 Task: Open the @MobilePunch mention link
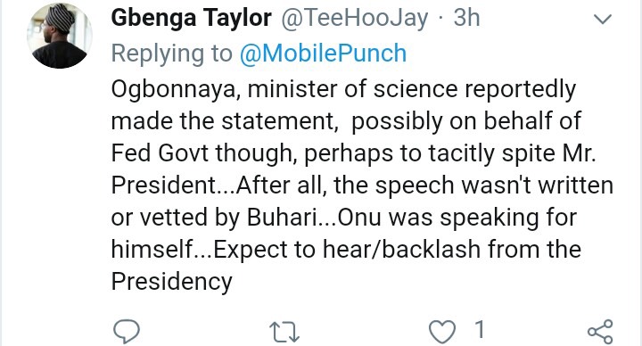[x=323, y=54]
